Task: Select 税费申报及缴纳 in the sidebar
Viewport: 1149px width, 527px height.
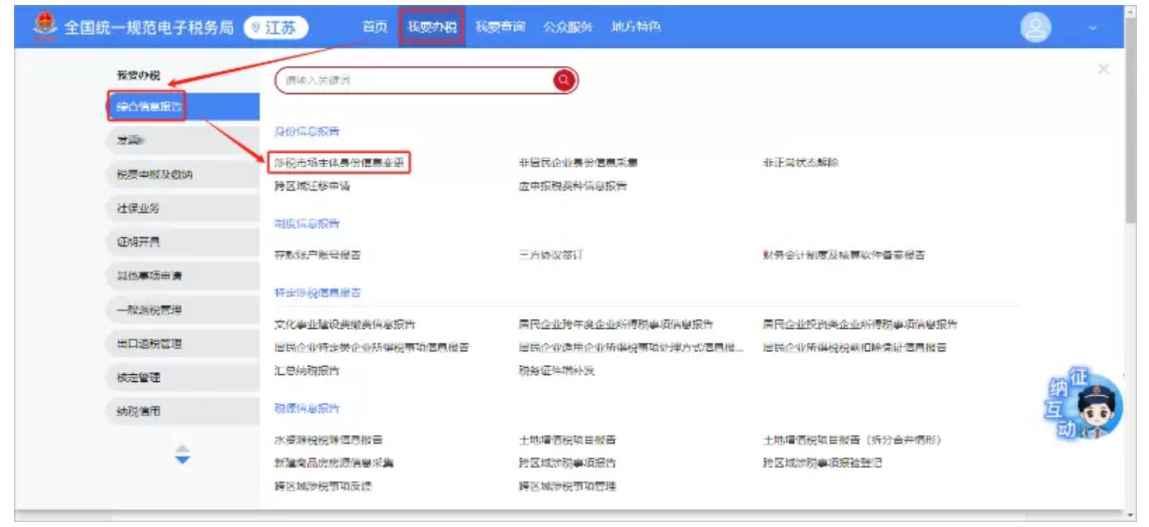Action: (x=182, y=174)
